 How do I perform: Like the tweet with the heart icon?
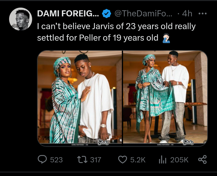coord(122,159)
